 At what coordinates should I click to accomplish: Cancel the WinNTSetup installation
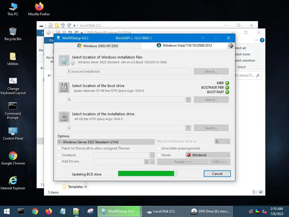coord(217,174)
